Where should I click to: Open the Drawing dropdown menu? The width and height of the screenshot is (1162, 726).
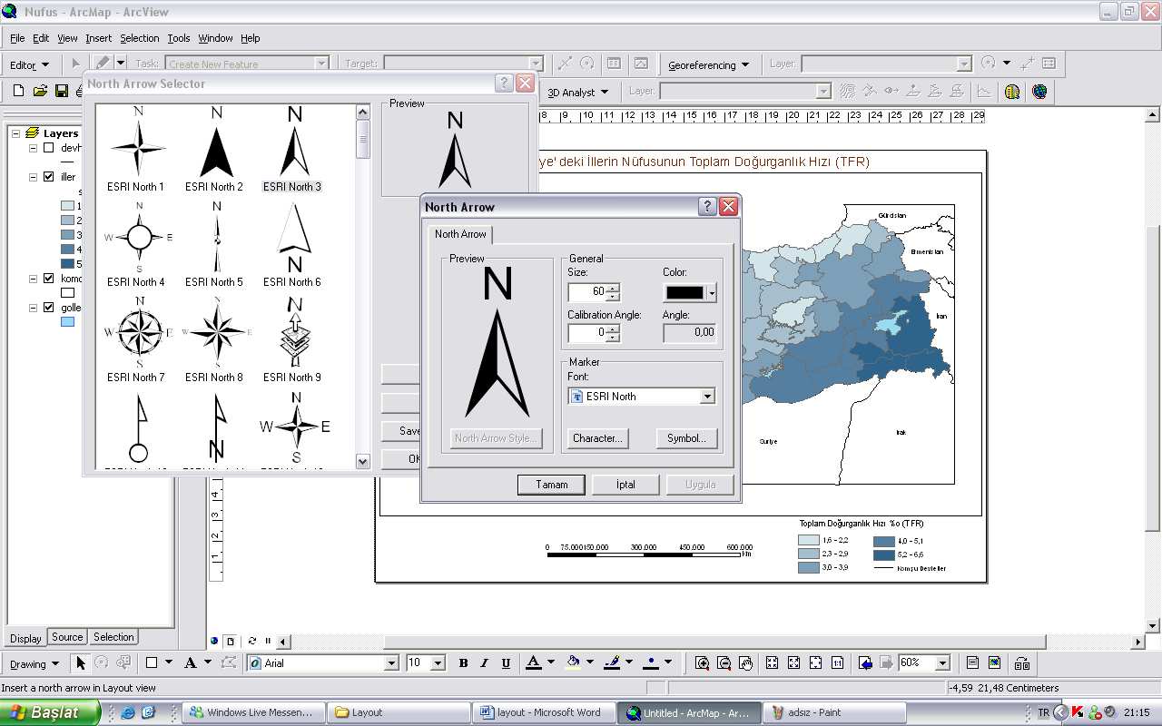coord(34,663)
